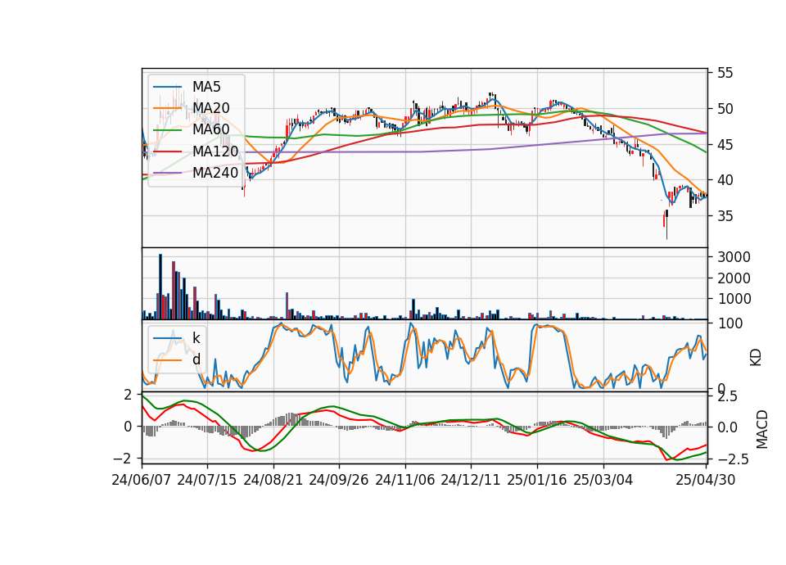This screenshot has height=565, width=786.
Task: Click the 25/01/16 date label
Action: (537, 480)
